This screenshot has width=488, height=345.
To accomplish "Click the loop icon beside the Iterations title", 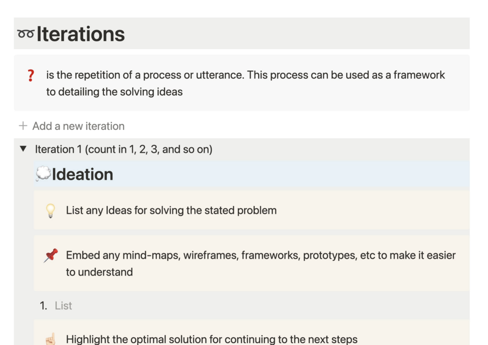I will coord(26,34).
